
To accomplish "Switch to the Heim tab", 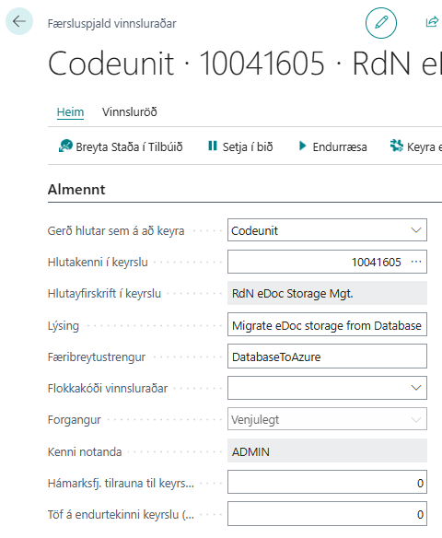I will coord(70,111).
